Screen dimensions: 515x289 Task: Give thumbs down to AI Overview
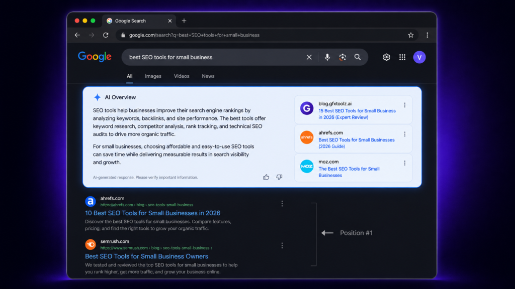(x=279, y=177)
